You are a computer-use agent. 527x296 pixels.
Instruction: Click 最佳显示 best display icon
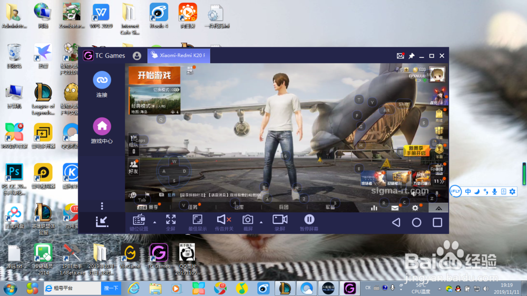point(197,222)
